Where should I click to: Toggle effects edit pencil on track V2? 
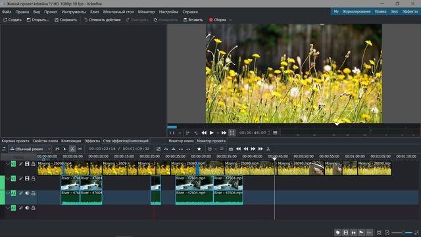20,164
